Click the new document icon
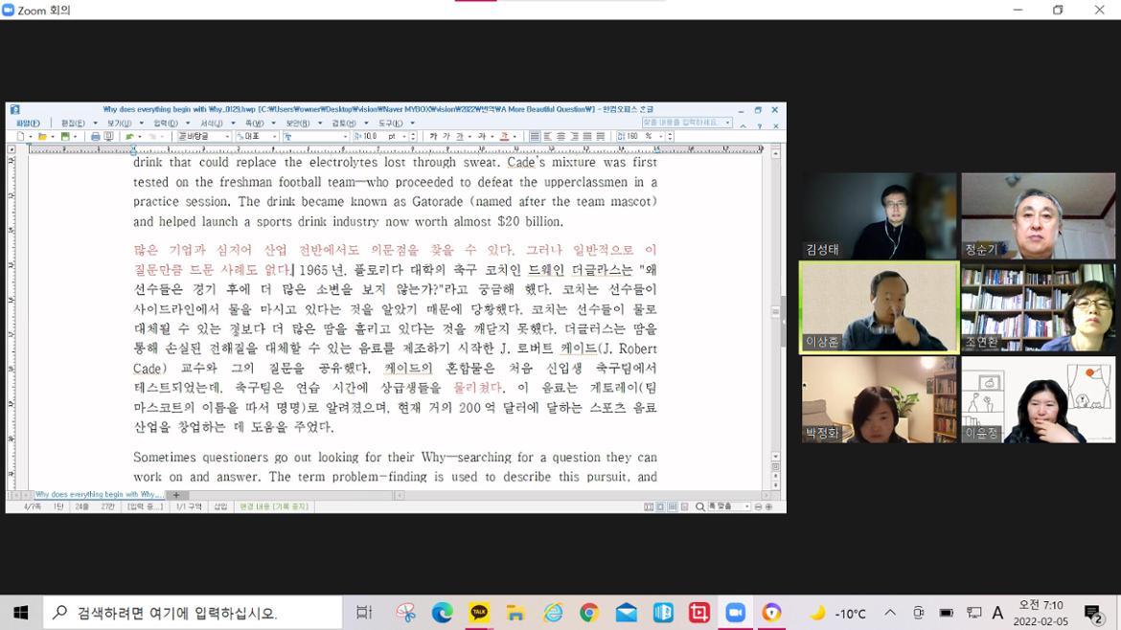The width and height of the screenshot is (1121, 630). coord(20,137)
